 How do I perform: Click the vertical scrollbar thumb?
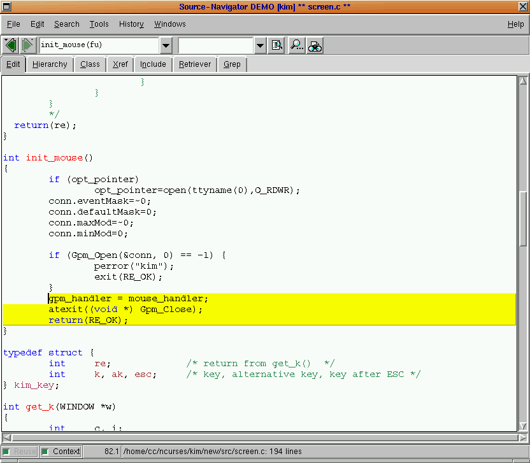click(x=523, y=219)
